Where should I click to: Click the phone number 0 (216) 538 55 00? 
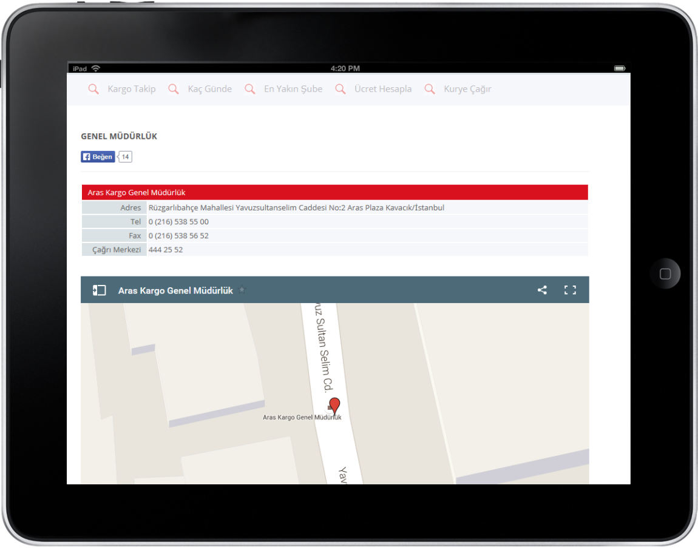pyautogui.click(x=178, y=222)
